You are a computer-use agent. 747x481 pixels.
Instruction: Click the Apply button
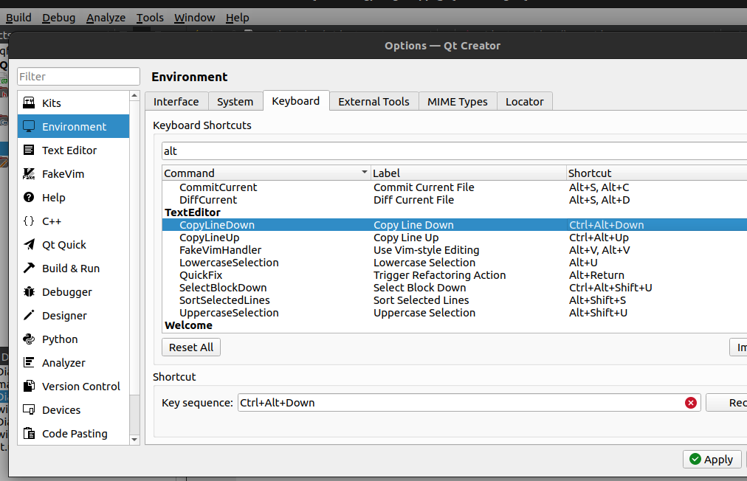[x=712, y=459]
